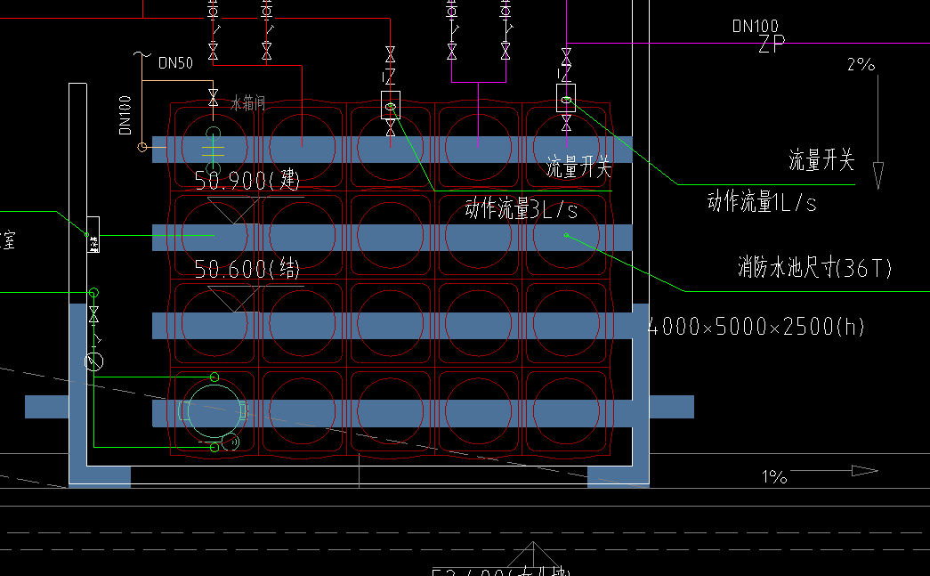Select the ZP pipe label
The width and height of the screenshot is (930, 576).
pos(772,44)
